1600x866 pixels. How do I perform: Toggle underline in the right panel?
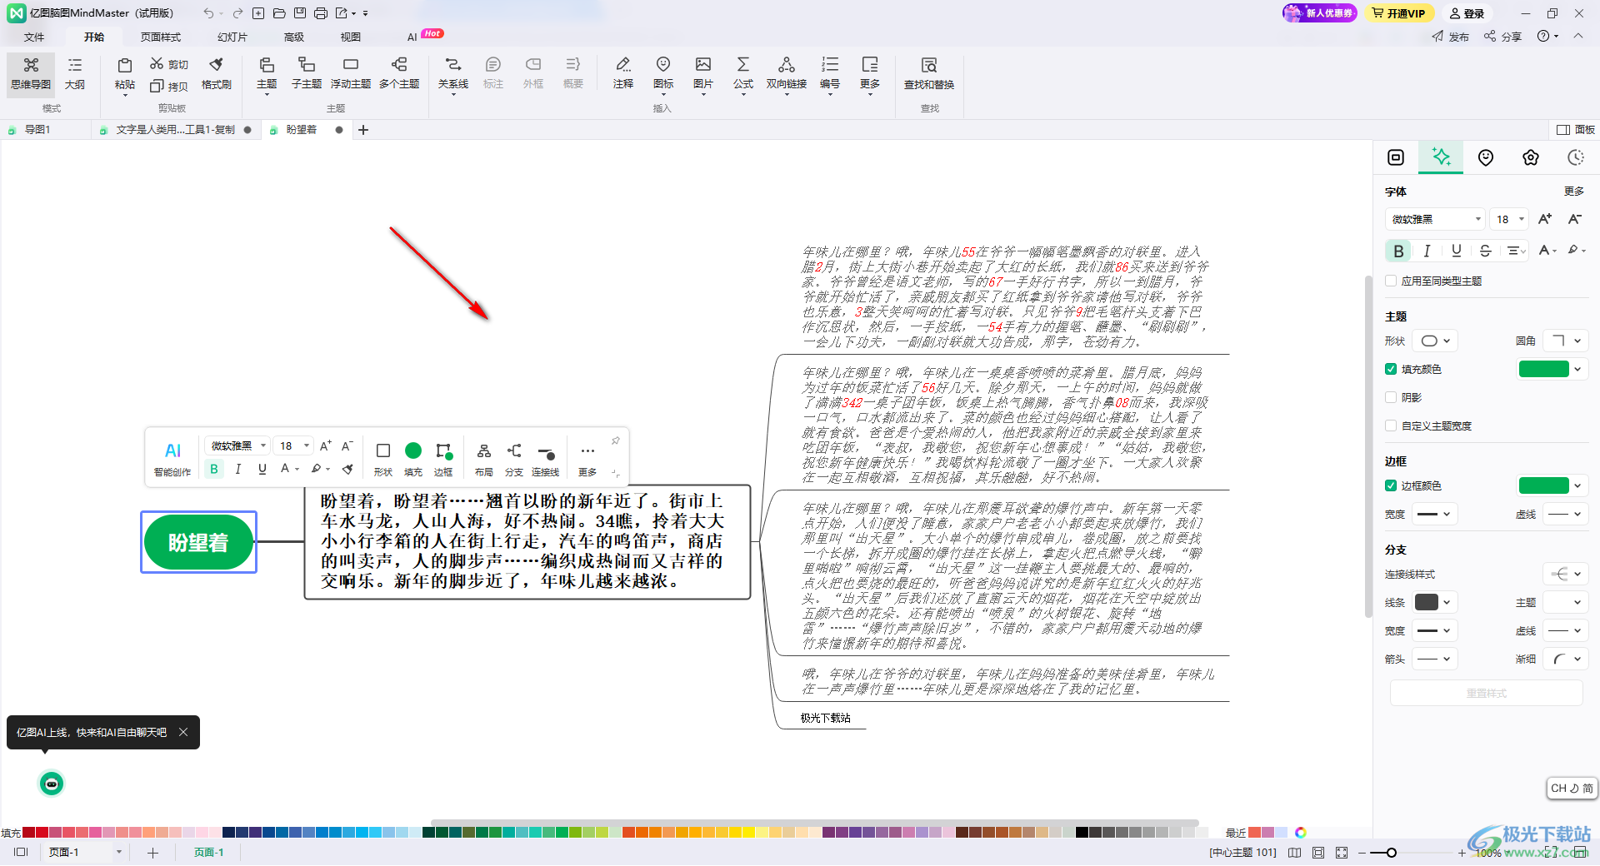pos(1457,251)
